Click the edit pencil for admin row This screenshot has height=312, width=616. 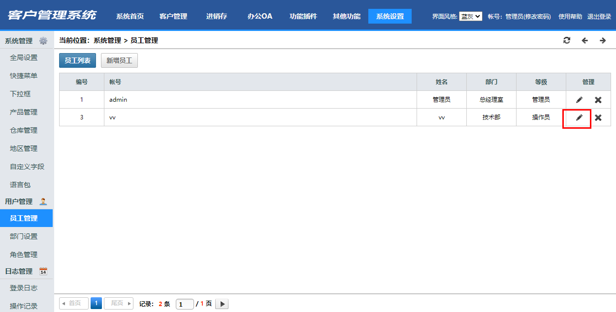point(579,100)
